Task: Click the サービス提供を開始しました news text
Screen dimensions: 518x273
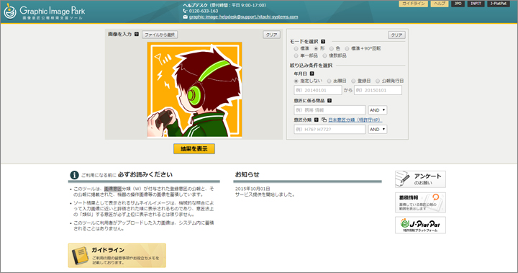Action: (265, 194)
